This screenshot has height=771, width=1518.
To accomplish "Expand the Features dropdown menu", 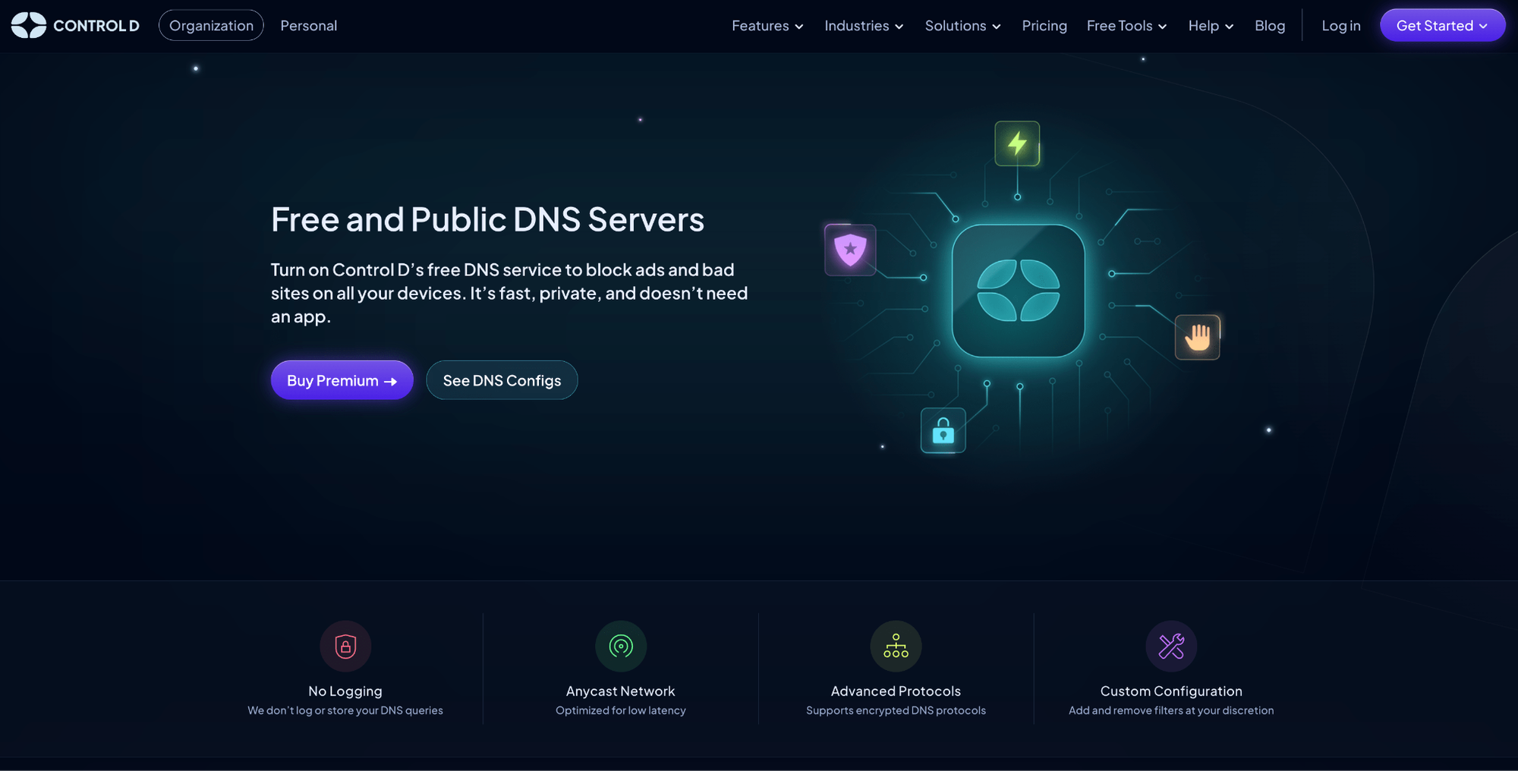I will pos(767,26).
